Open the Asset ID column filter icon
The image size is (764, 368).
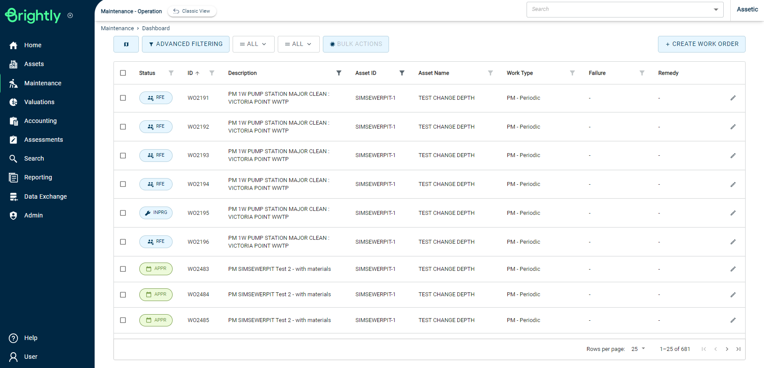[x=402, y=73]
